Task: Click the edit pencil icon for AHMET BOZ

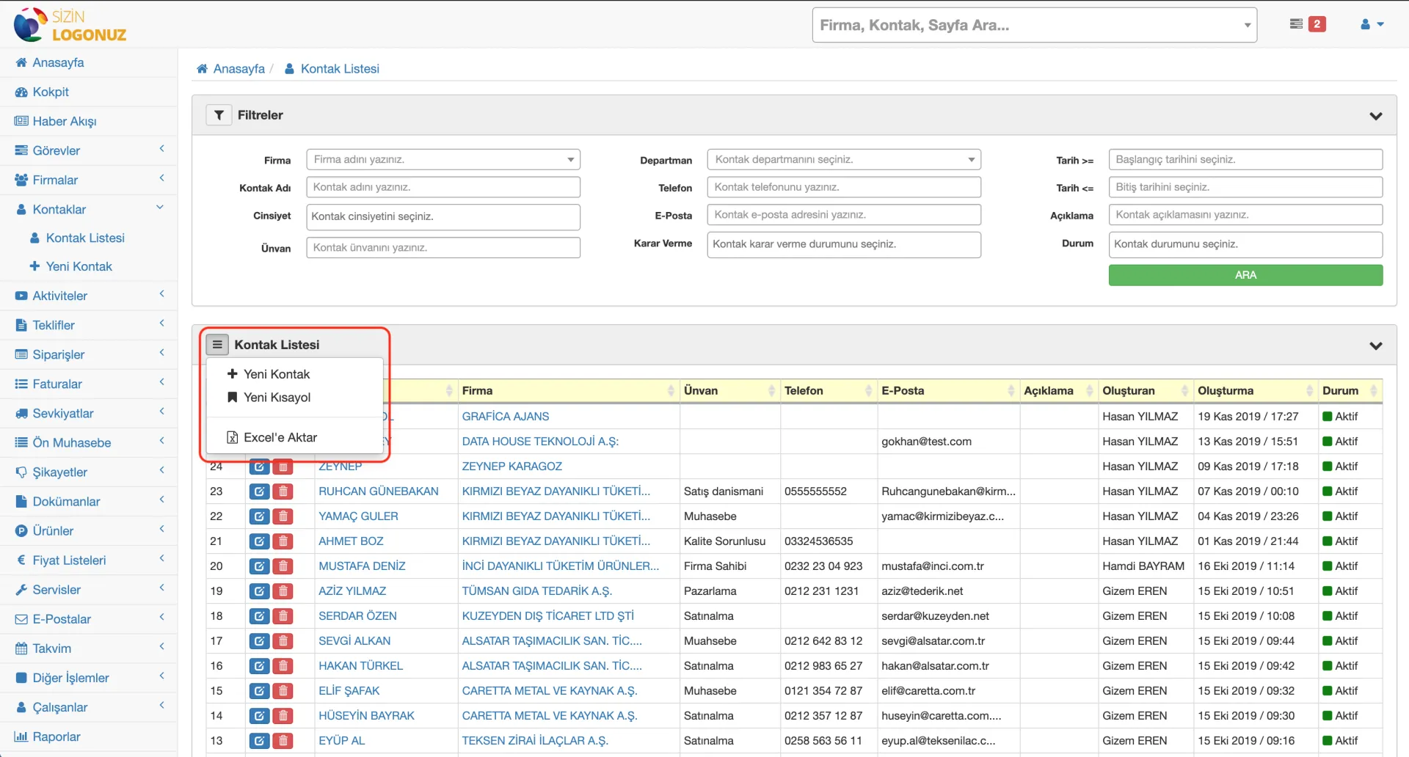Action: (258, 541)
